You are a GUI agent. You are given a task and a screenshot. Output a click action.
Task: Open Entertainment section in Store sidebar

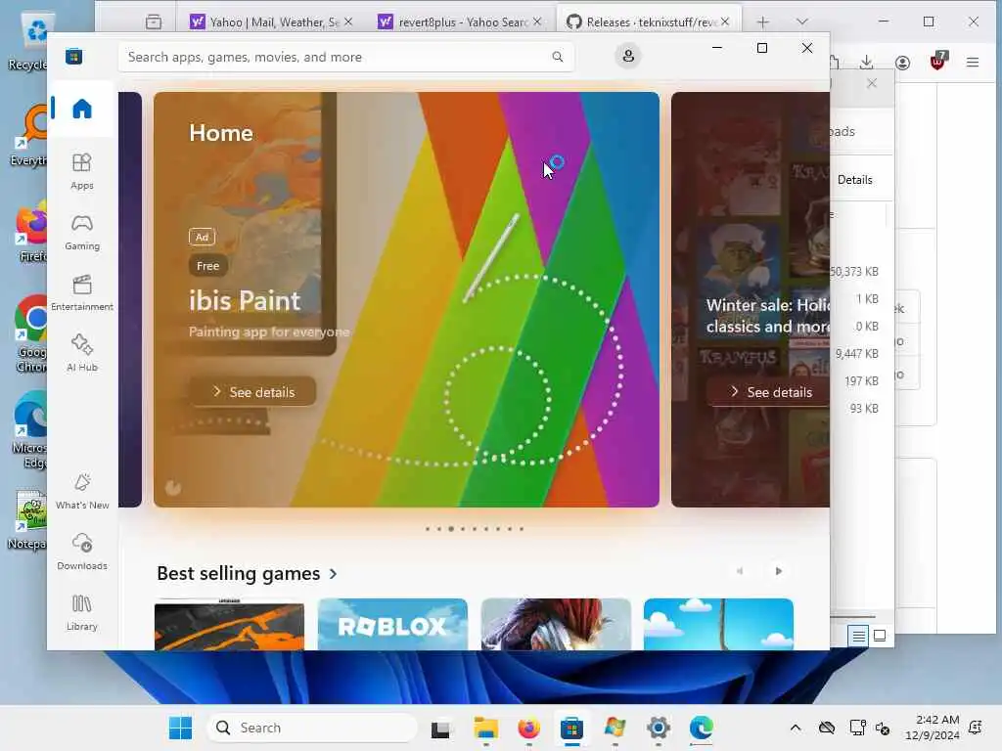tap(82, 292)
